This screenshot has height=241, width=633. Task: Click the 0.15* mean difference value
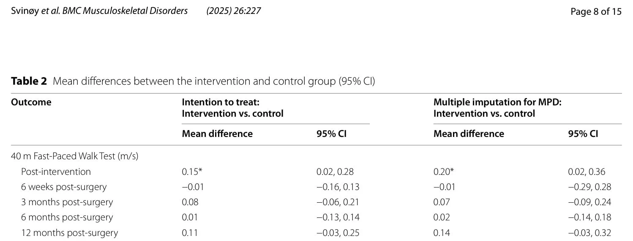pos(191,172)
